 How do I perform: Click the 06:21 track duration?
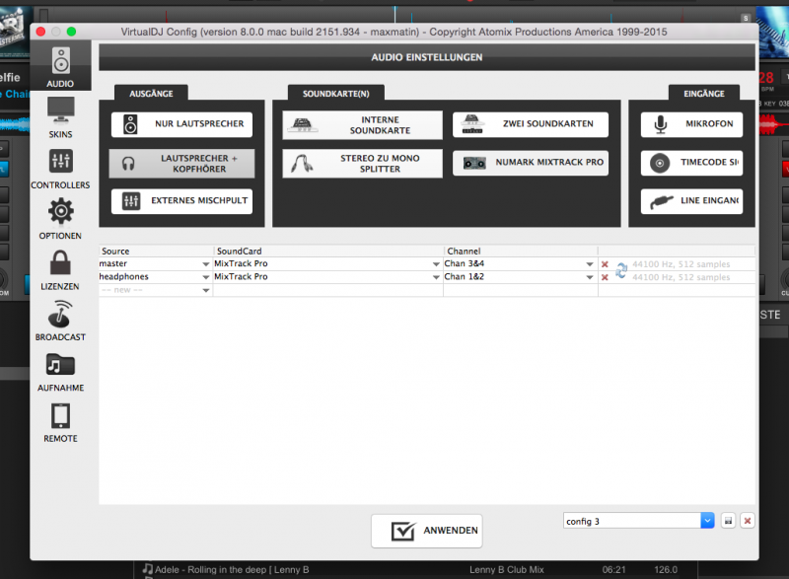tap(613, 569)
